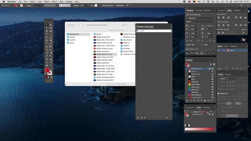Go to the previous swatch library arrow
The width and height of the screenshot is (251, 141).
click(142, 117)
